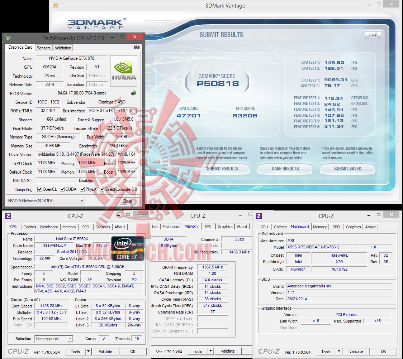Open CPU tab in right CPU-Z window
Image resolution: width=403 pixels, height=359 pixels.
pyautogui.click(x=264, y=227)
